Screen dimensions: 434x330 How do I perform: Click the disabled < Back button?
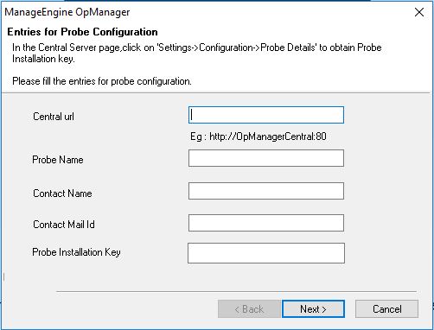coord(249,309)
